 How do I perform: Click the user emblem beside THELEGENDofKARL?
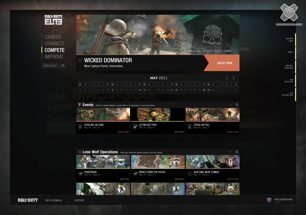click(269, 200)
